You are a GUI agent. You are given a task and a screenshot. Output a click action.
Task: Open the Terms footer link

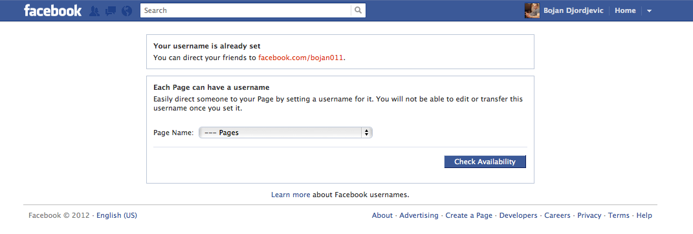(619, 215)
